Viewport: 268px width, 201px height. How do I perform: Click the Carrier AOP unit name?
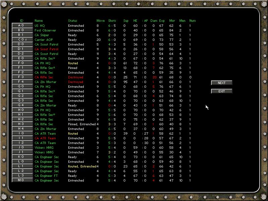coord(44,40)
